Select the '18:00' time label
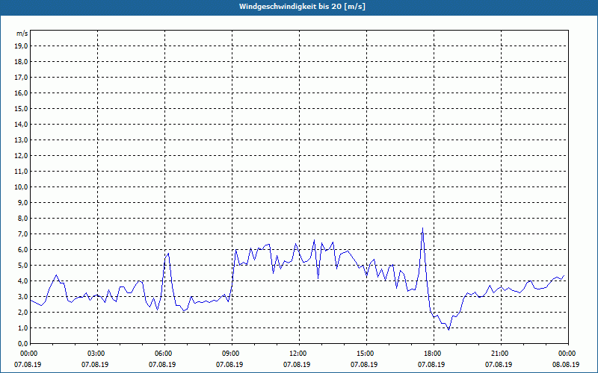This screenshot has width=598, height=373. [x=434, y=353]
